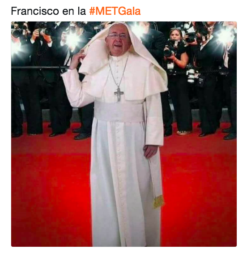Click the raised hand holding the white cape
The height and width of the screenshot is (253, 247).
(77, 60)
